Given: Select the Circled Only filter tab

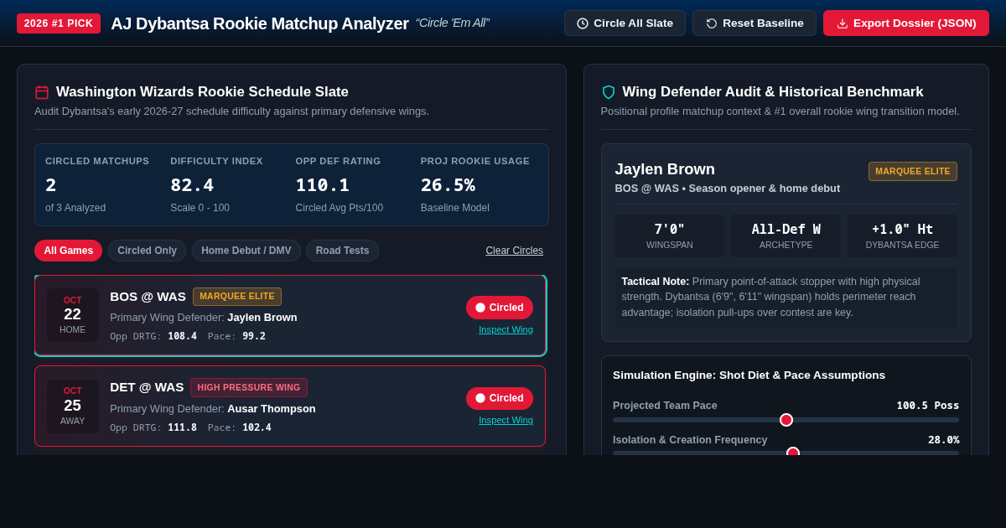Looking at the screenshot, I should pos(147,251).
